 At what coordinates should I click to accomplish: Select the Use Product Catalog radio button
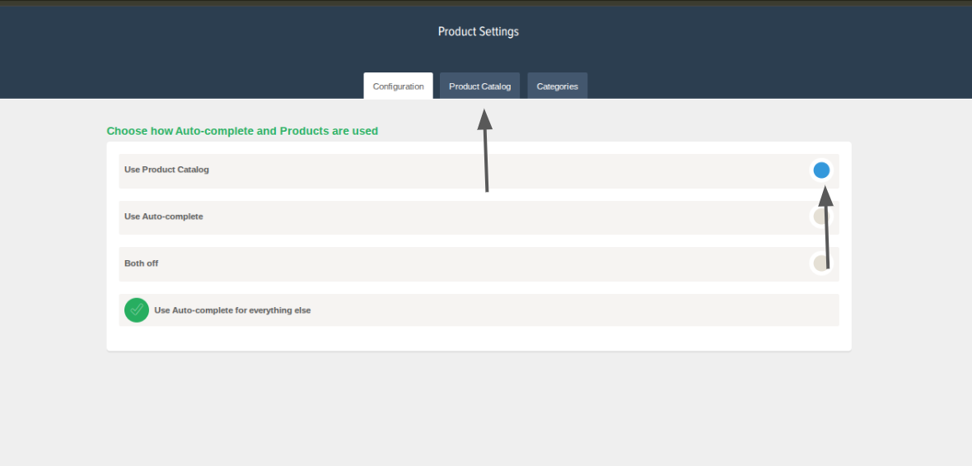pyautogui.click(x=821, y=170)
